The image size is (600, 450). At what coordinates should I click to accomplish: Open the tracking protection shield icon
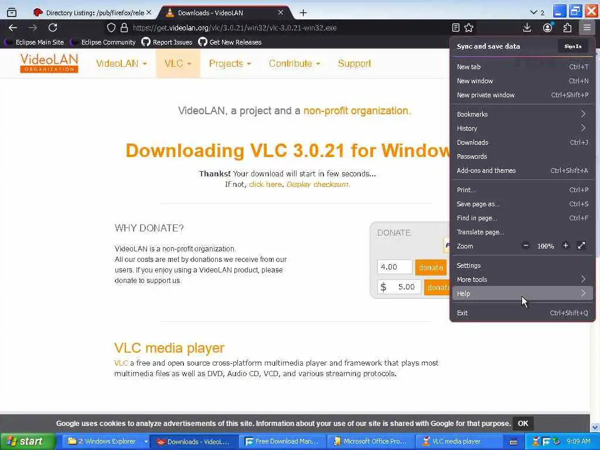[111, 28]
